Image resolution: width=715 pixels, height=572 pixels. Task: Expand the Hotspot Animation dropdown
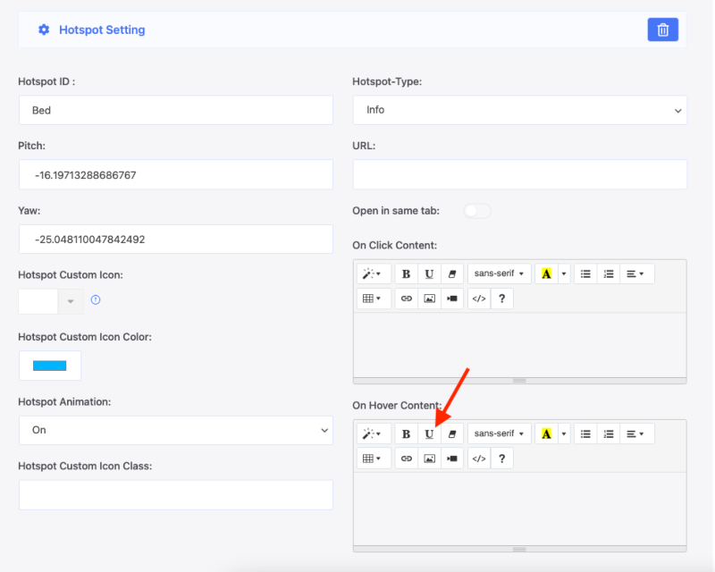pos(175,430)
